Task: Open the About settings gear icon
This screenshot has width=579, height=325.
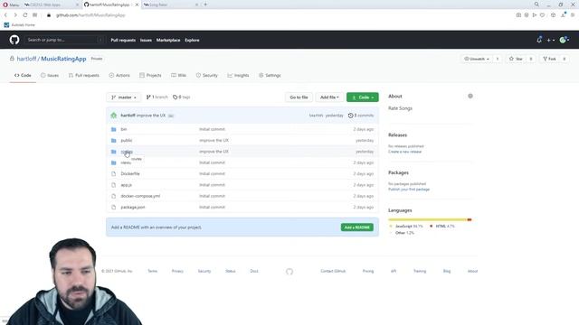Action: [x=470, y=97]
